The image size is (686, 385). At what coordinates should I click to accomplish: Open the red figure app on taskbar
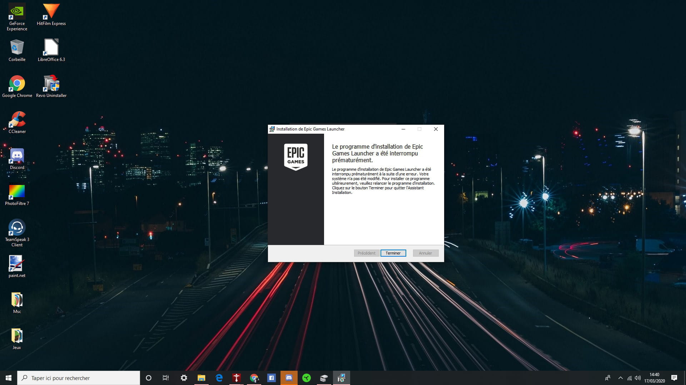click(x=236, y=378)
